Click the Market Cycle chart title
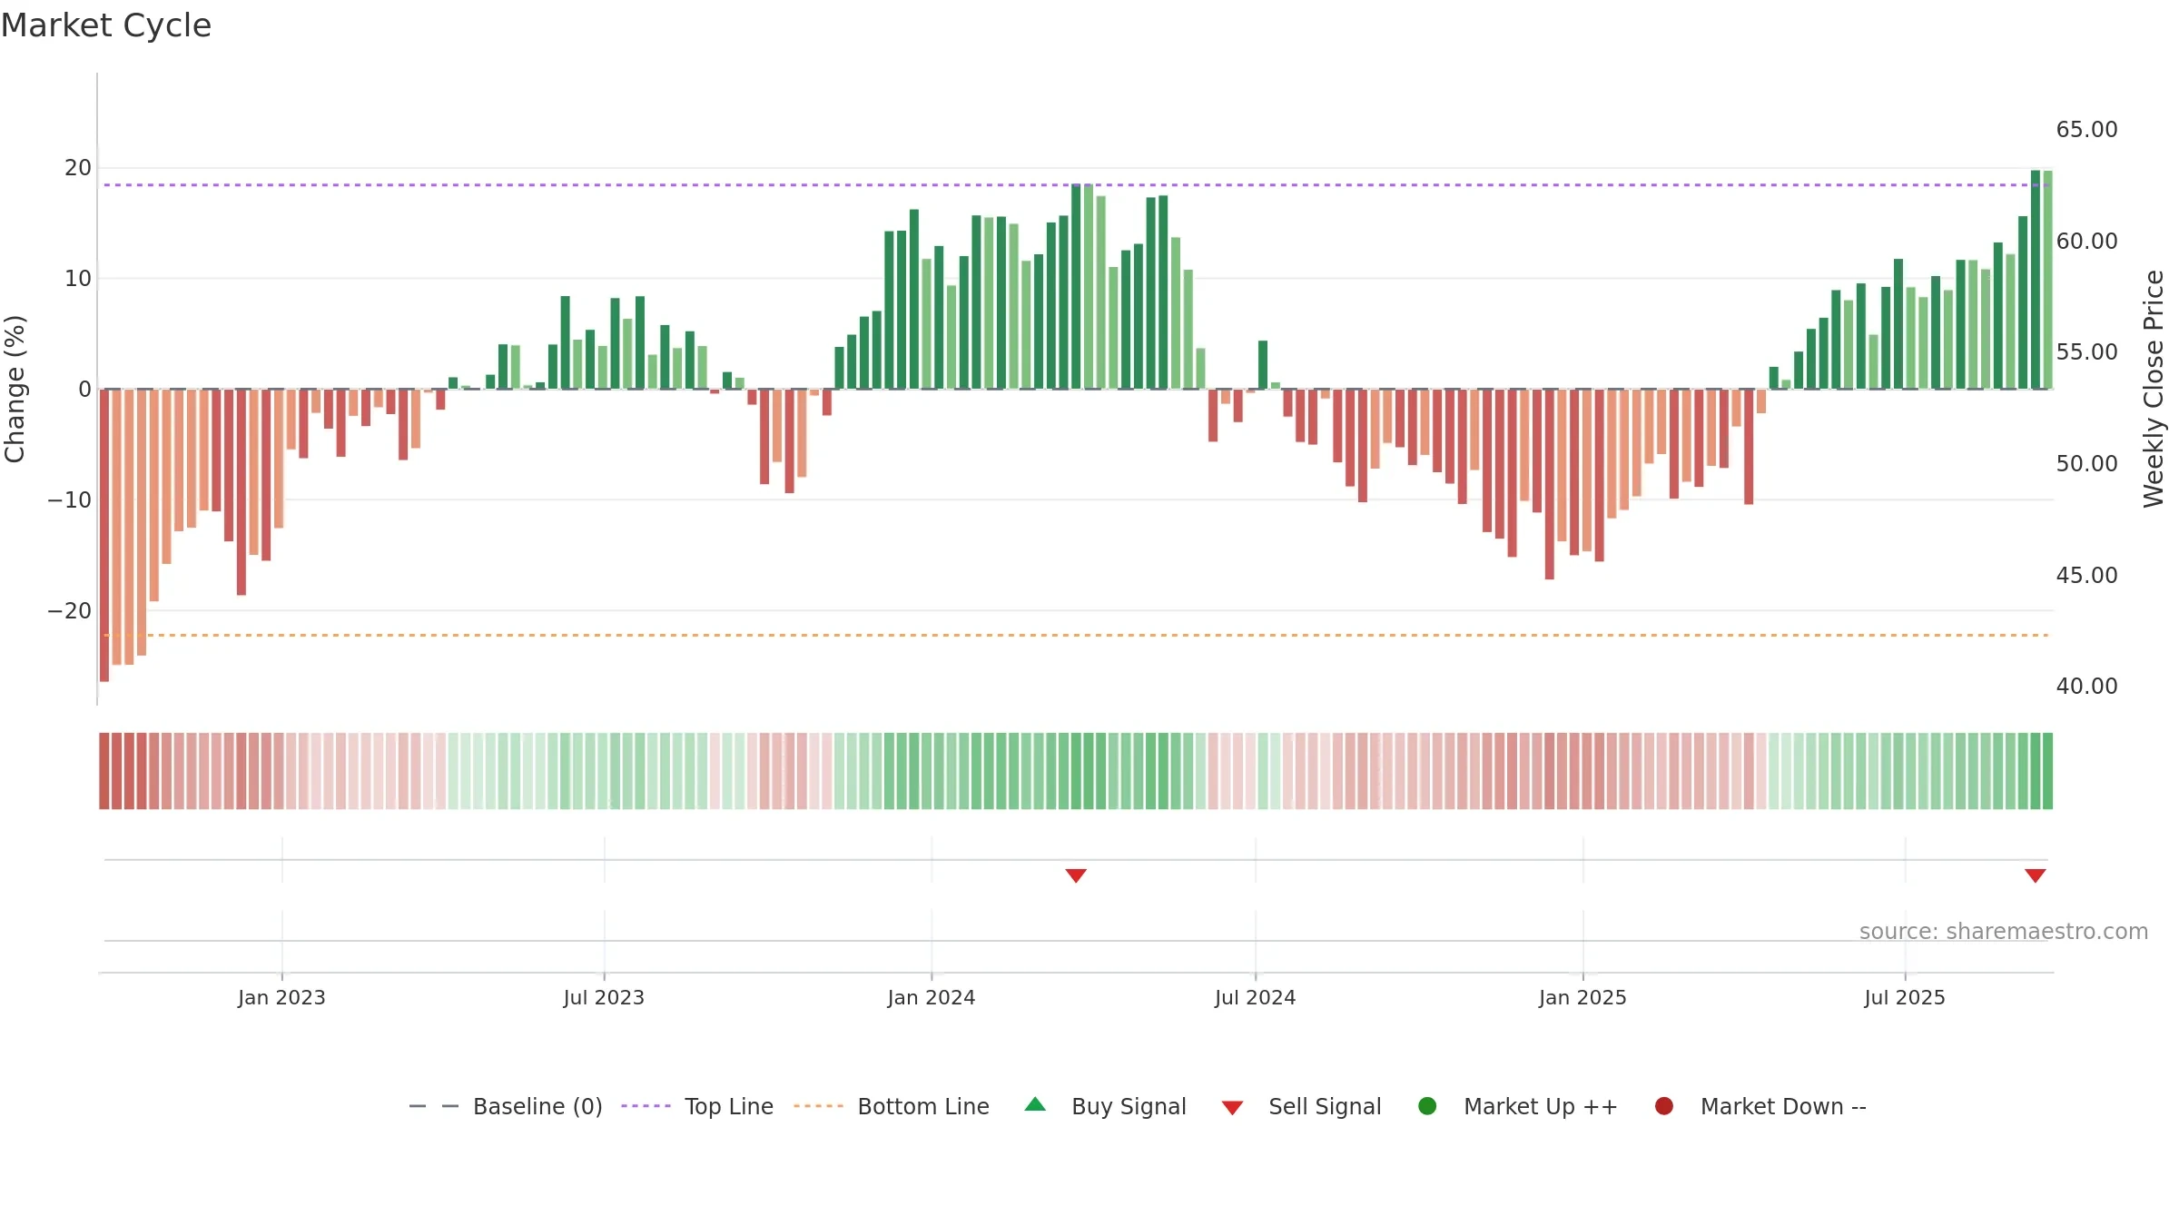Screen dimensions: 2179x1226 (106, 25)
